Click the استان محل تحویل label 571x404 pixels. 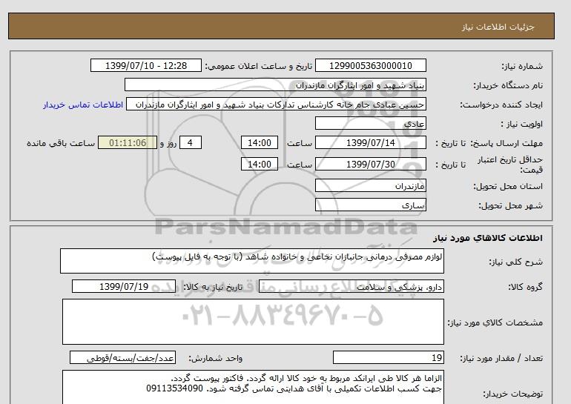[x=508, y=186]
